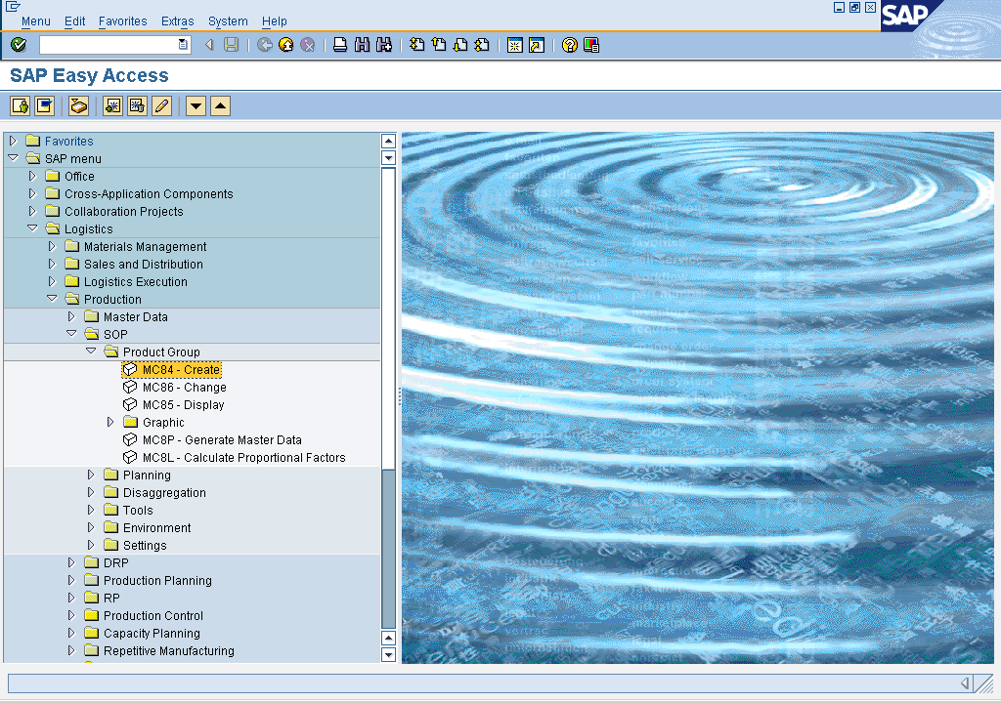Select the Logistics Execution label
This screenshot has height=703, width=1001.
(x=136, y=281)
